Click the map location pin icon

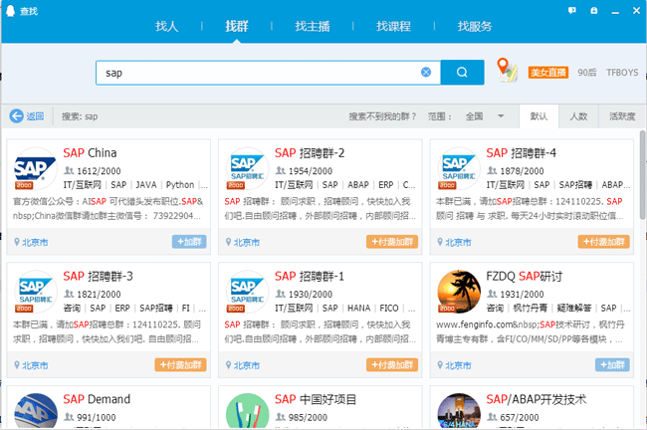pyautogui.click(x=508, y=71)
